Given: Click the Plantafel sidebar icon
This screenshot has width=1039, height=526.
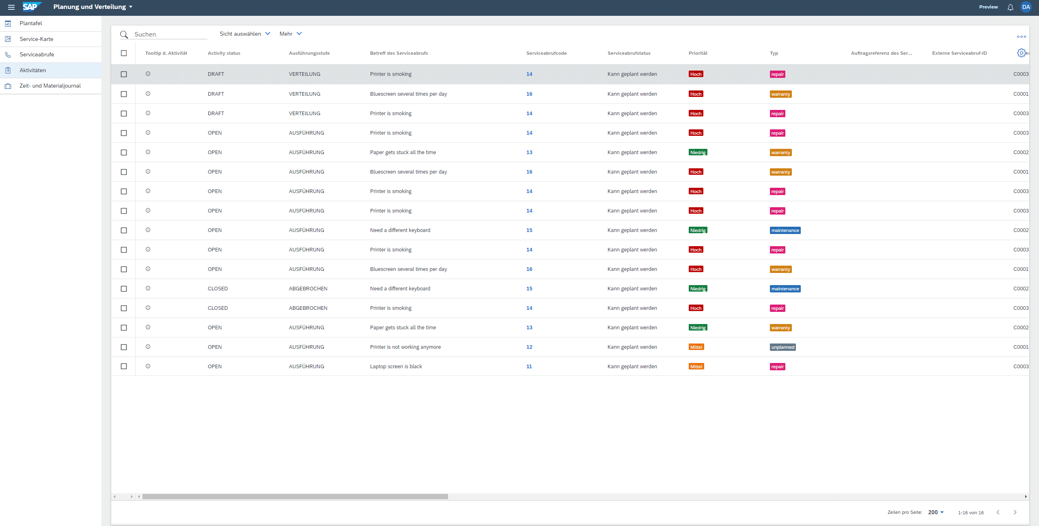Looking at the screenshot, I should click(x=8, y=24).
